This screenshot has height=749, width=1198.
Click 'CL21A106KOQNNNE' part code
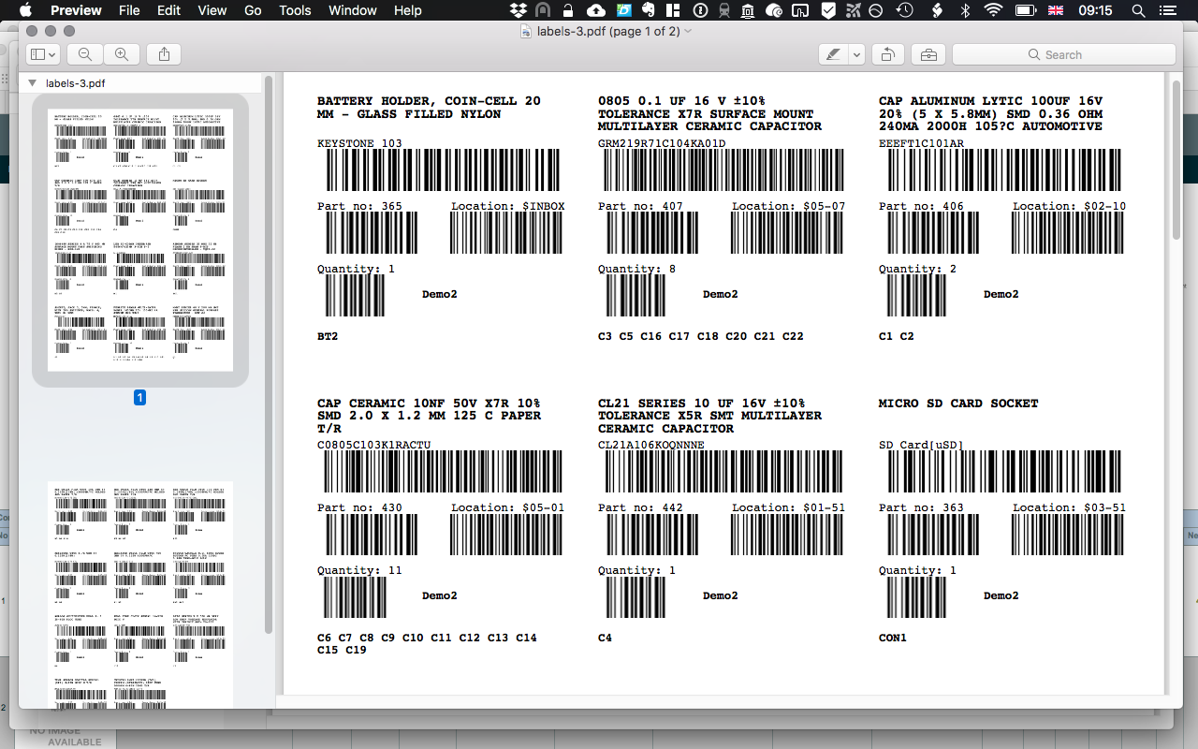pyautogui.click(x=651, y=445)
